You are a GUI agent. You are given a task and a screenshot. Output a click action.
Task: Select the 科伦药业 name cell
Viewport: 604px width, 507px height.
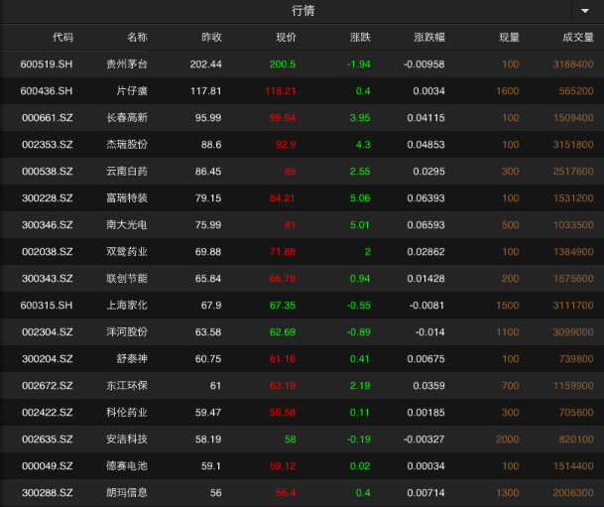(127, 412)
